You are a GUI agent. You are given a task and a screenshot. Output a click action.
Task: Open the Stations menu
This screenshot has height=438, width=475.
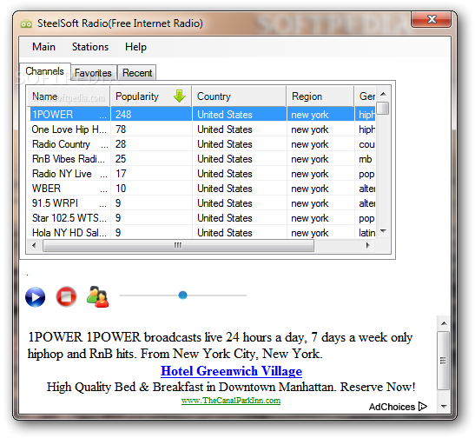90,47
